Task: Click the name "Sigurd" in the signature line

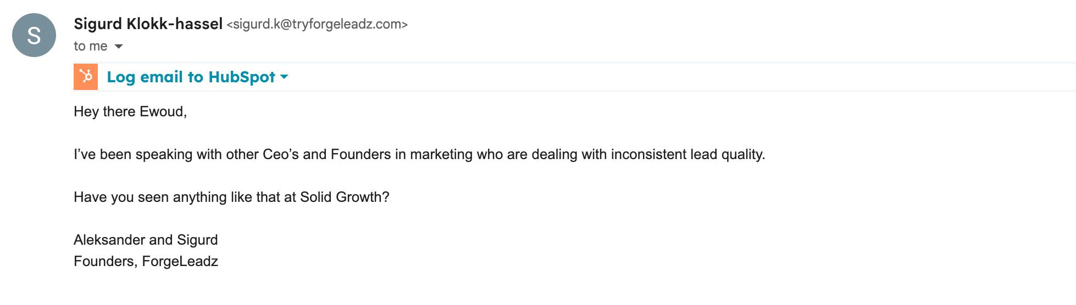Action: [197, 240]
